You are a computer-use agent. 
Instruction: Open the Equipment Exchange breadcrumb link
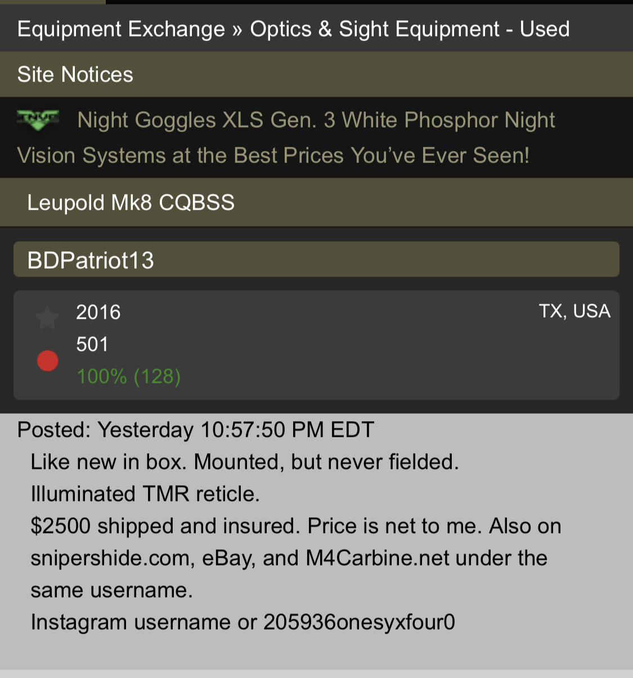click(x=121, y=29)
